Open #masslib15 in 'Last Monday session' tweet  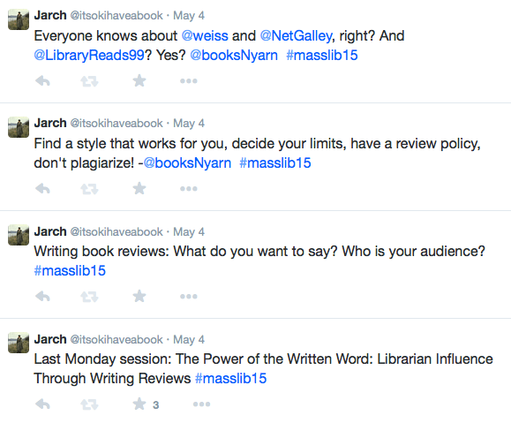click(x=230, y=379)
